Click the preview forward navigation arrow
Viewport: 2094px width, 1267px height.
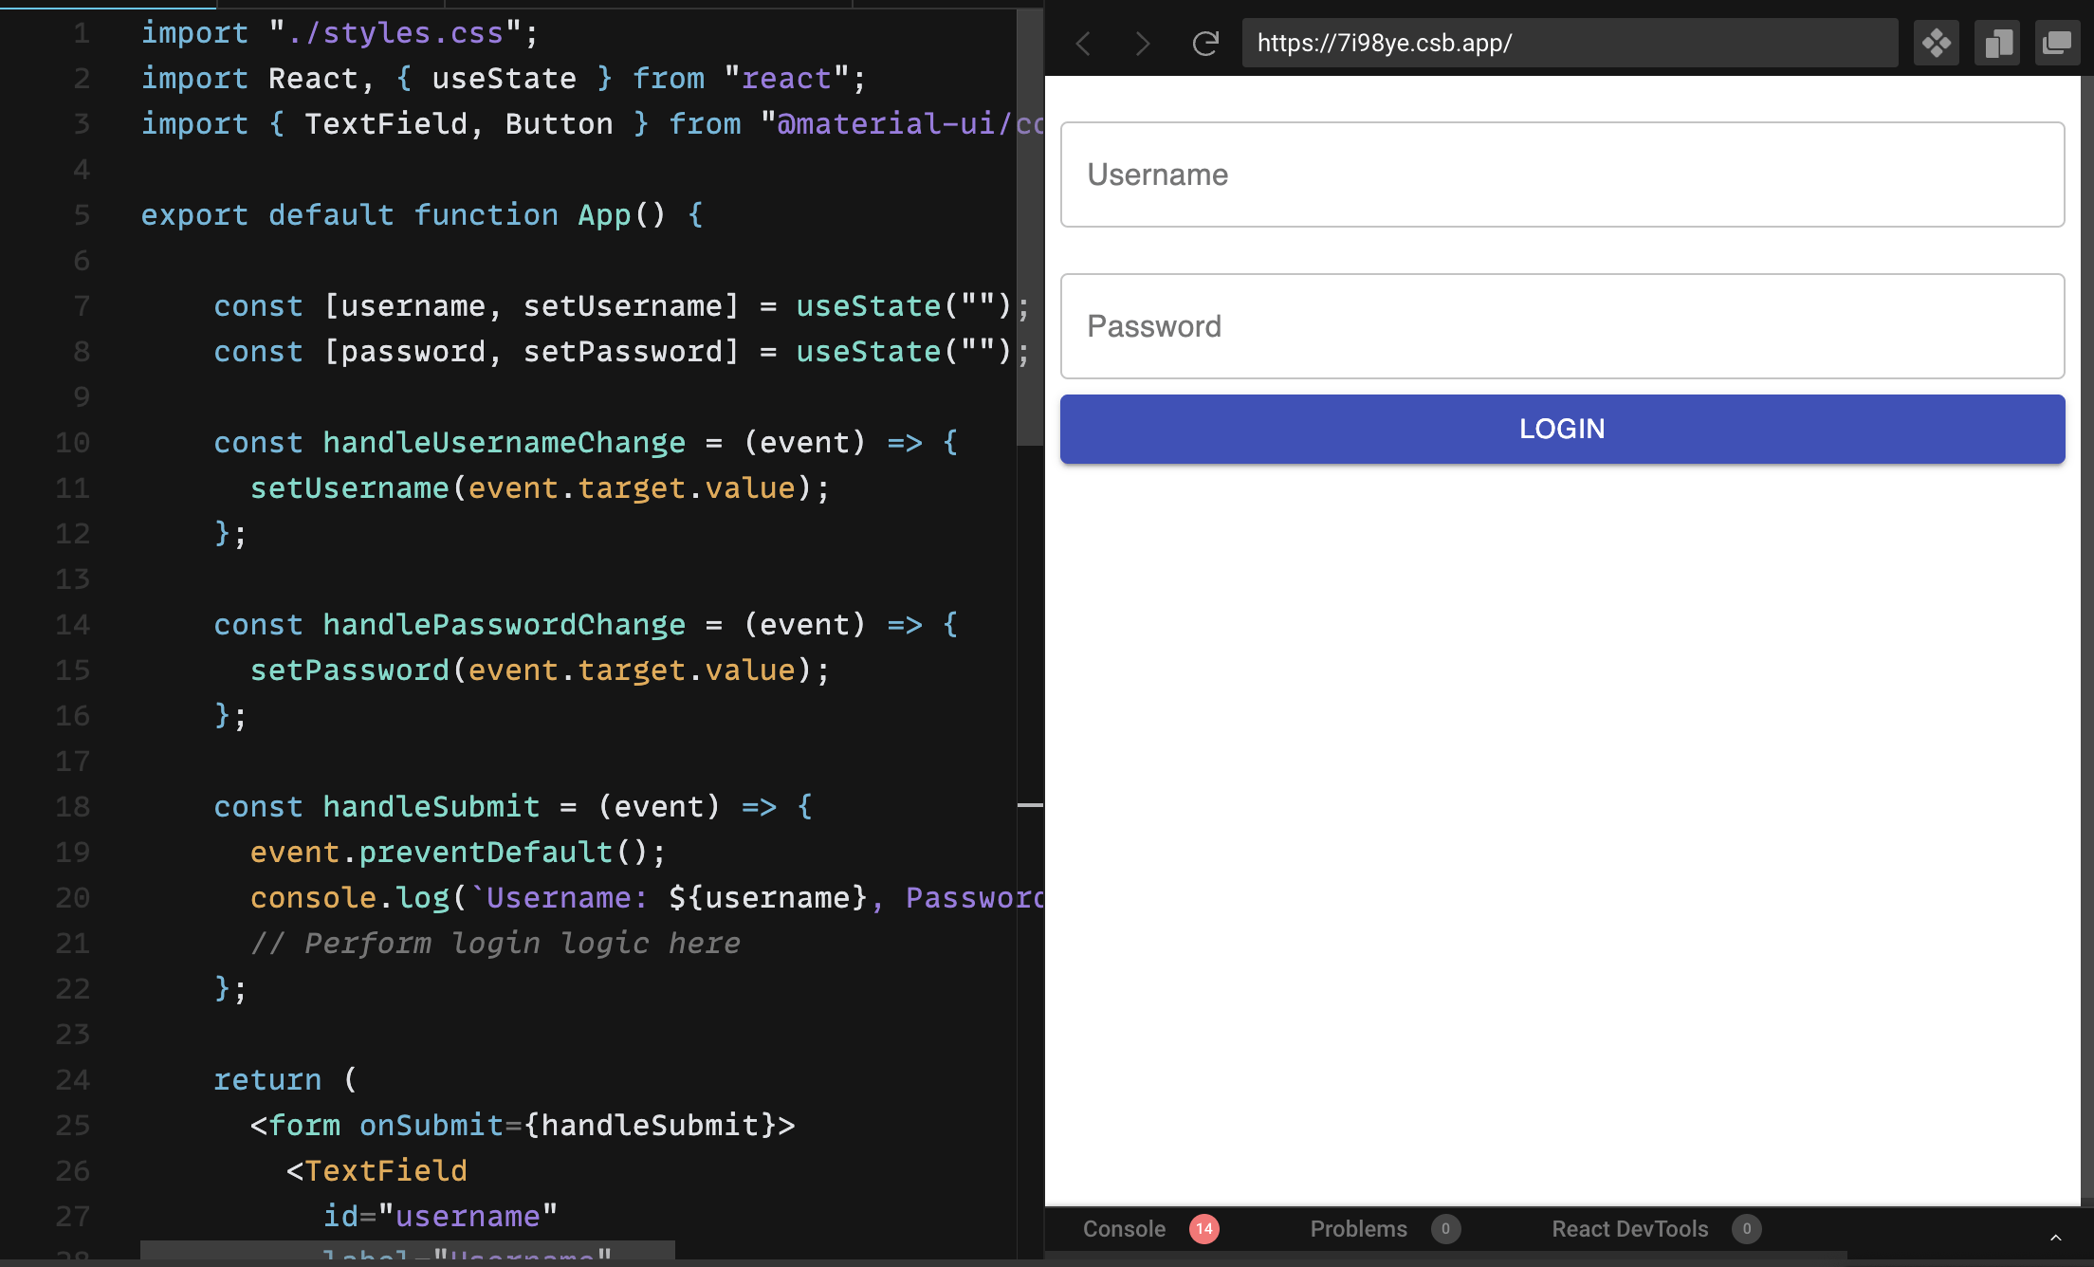pyautogui.click(x=1143, y=44)
